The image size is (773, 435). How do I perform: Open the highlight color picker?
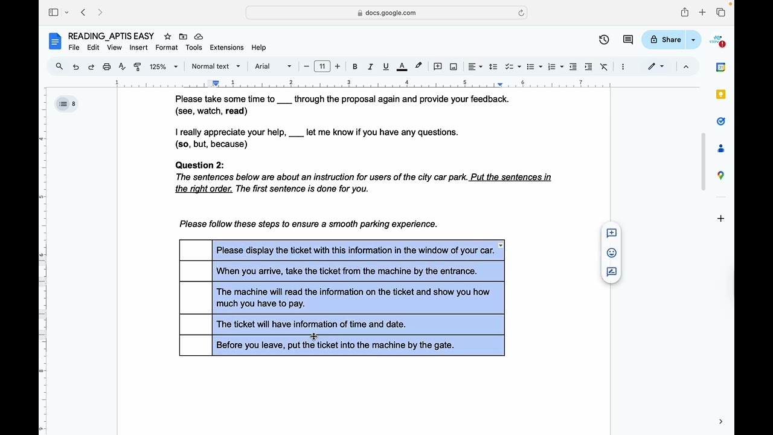(x=419, y=66)
